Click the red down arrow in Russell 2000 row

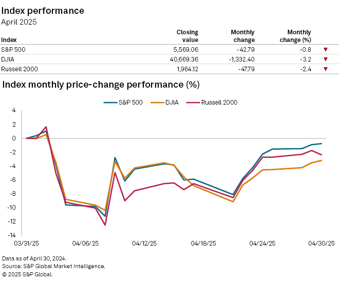326,69
